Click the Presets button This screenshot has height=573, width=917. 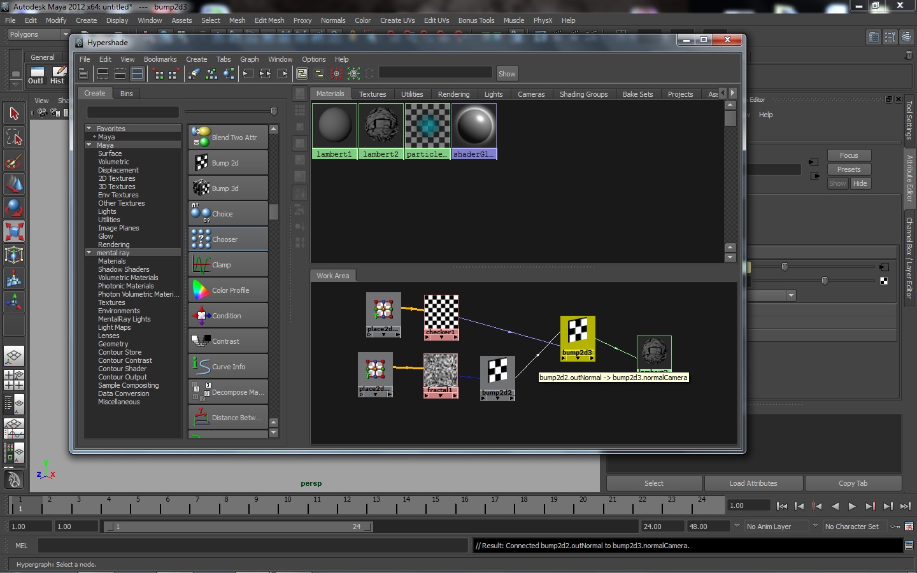(x=849, y=169)
